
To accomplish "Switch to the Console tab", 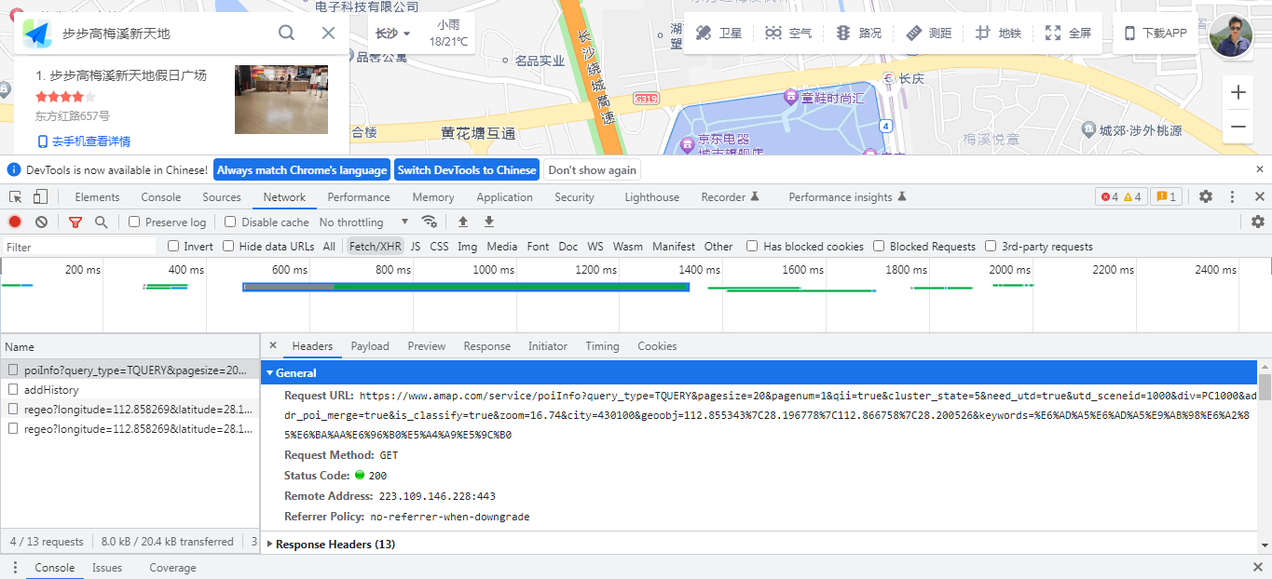I will (x=161, y=196).
